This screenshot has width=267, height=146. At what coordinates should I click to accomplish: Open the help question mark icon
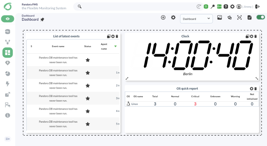(x=226, y=6)
